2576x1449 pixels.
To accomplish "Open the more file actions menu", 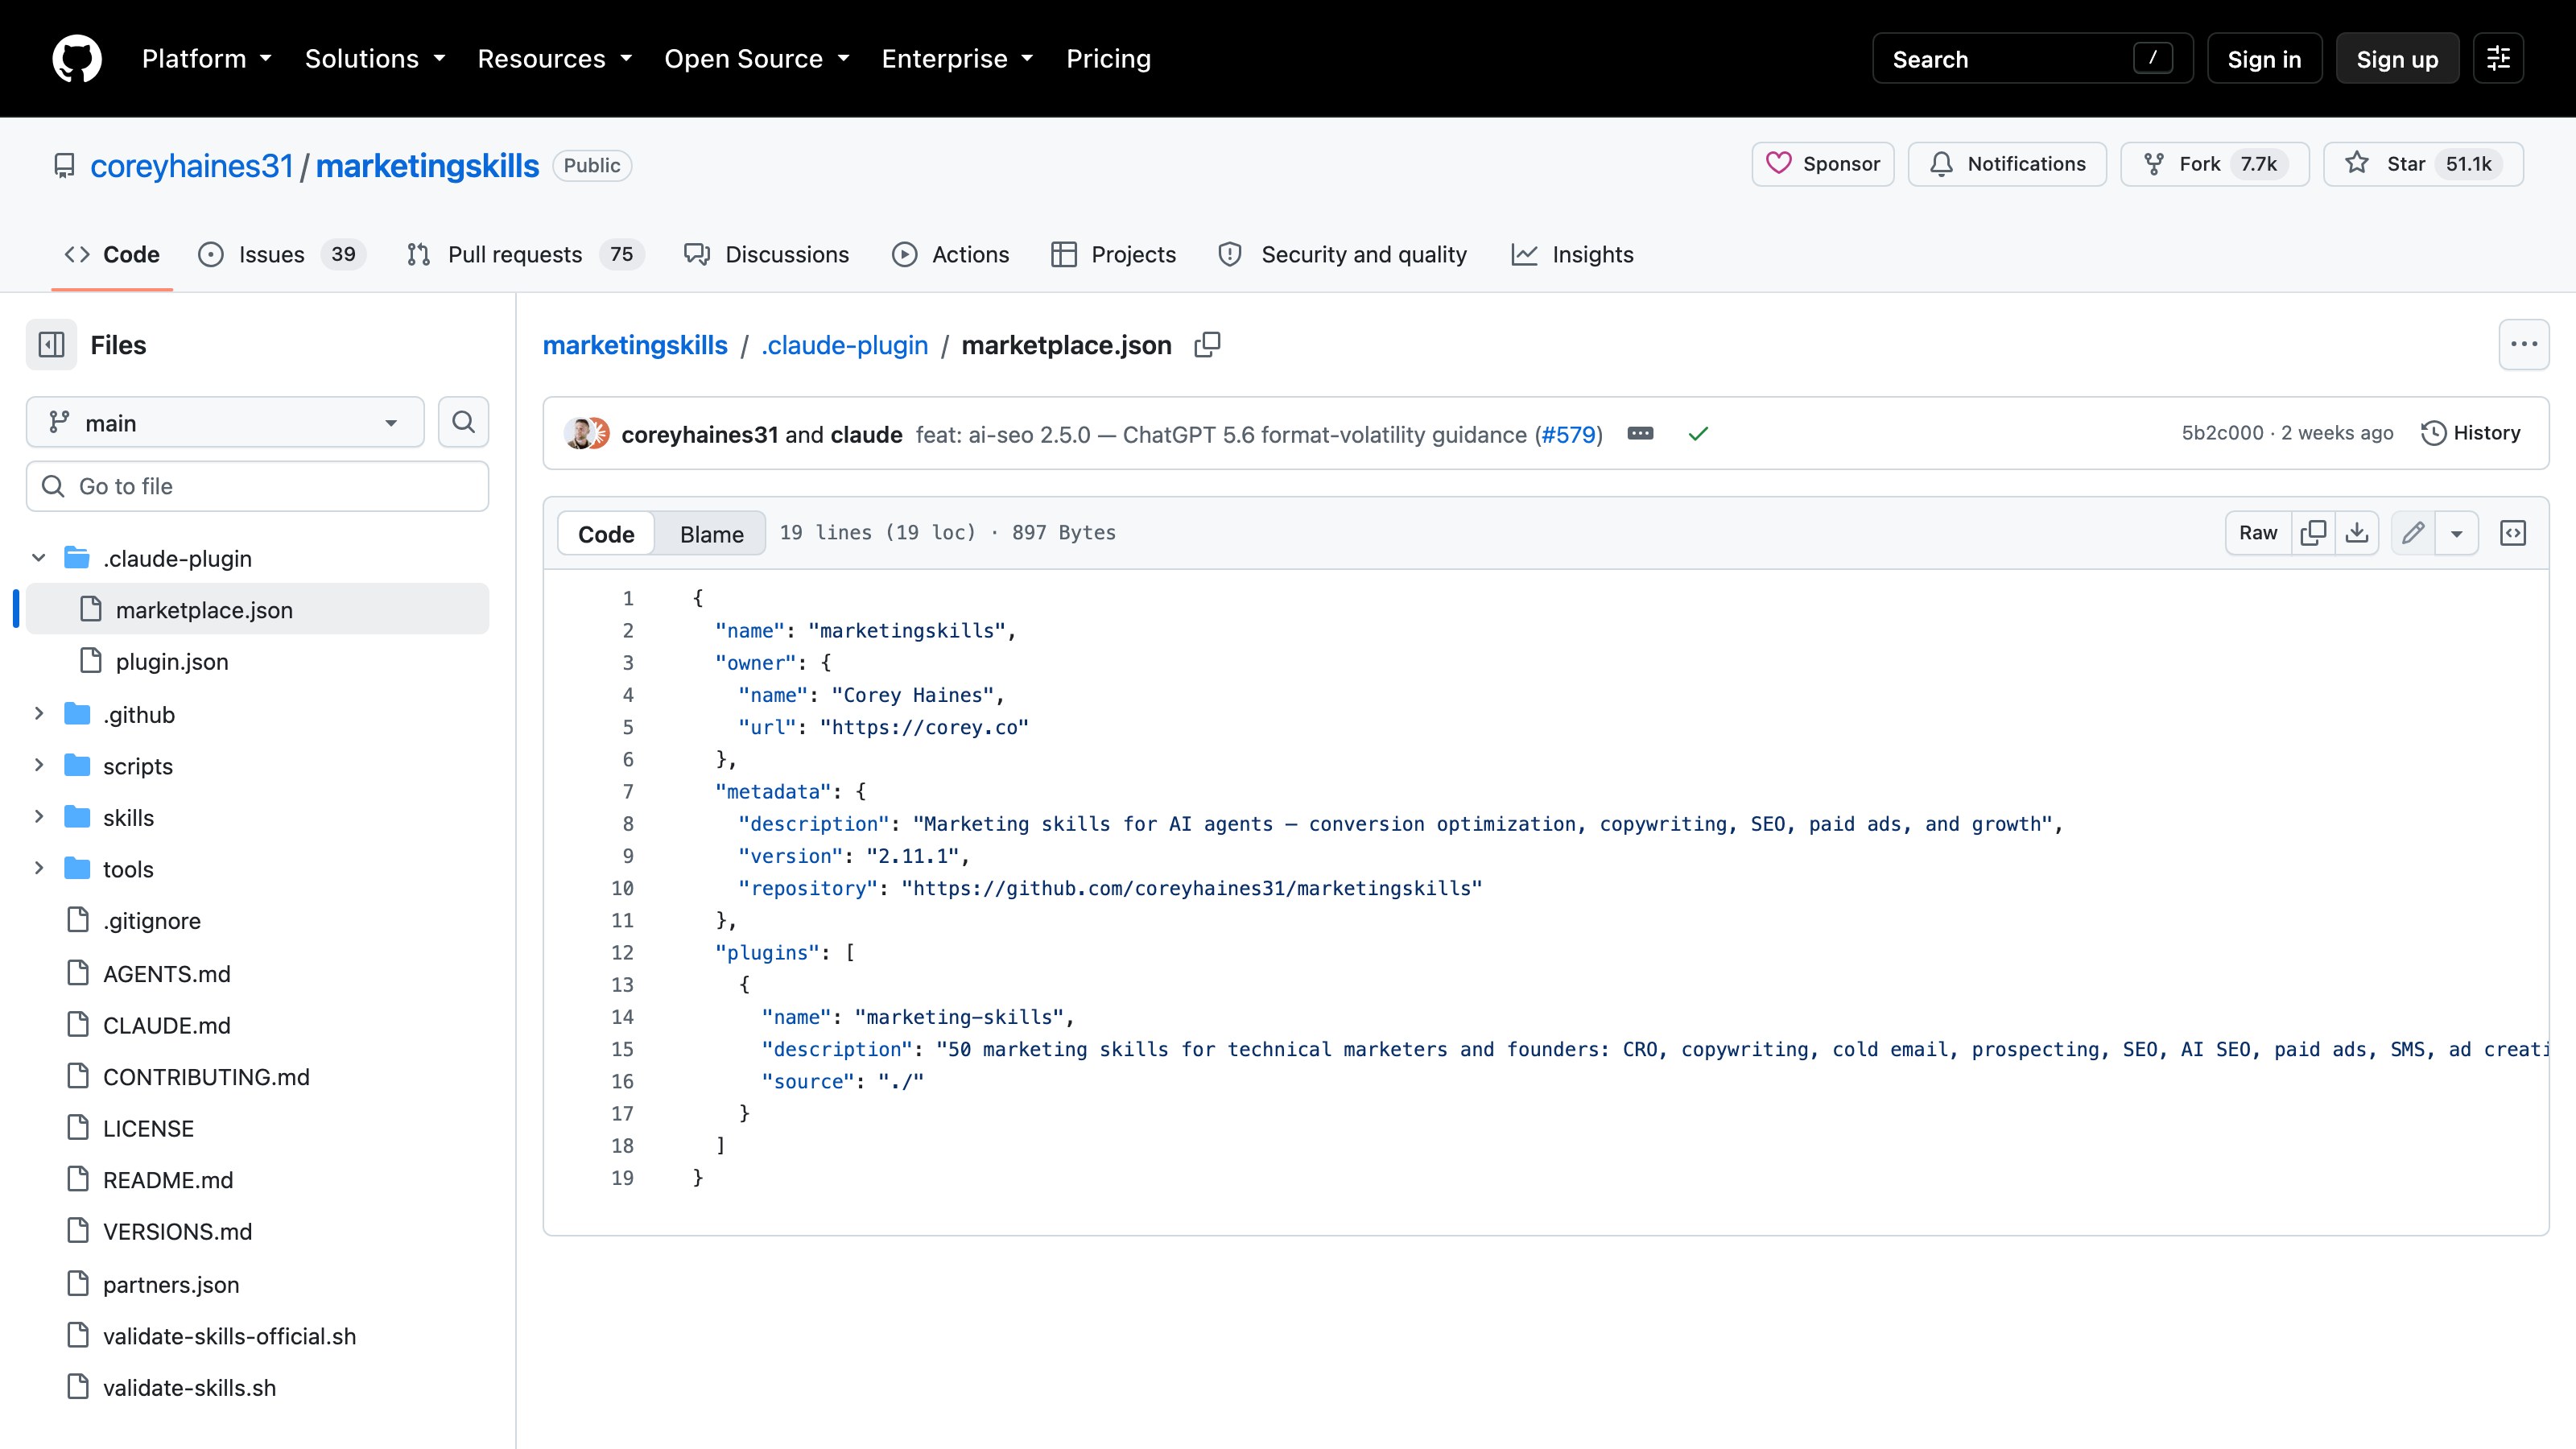I will point(2523,345).
